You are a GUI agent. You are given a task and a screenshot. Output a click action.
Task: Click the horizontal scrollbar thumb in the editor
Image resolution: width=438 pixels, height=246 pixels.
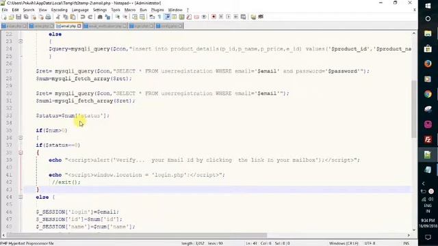click(137, 235)
